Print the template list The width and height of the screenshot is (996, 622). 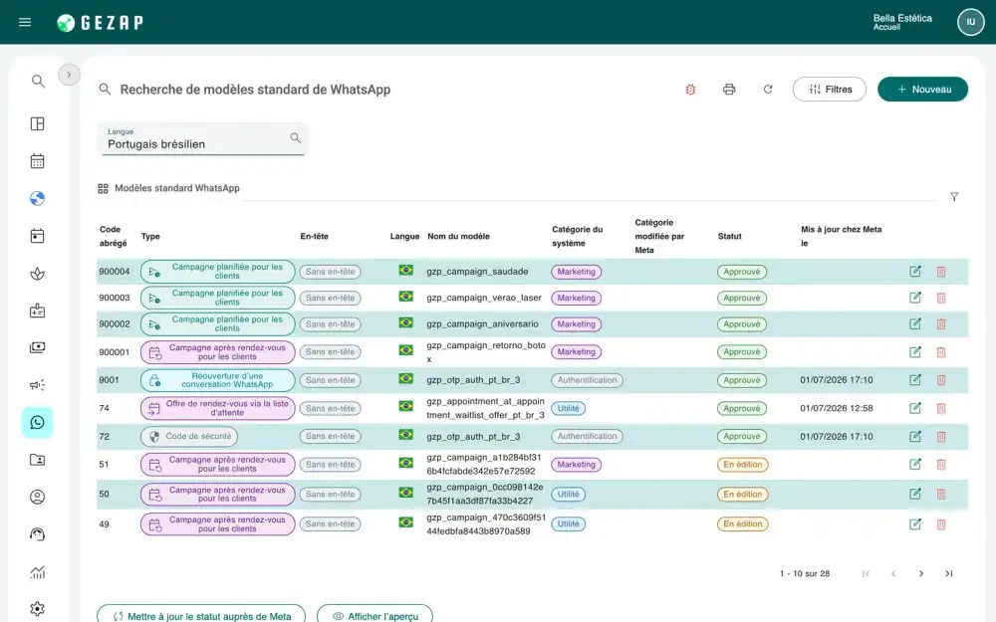tap(729, 90)
